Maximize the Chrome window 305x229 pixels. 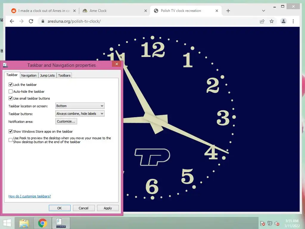(x=283, y=7)
